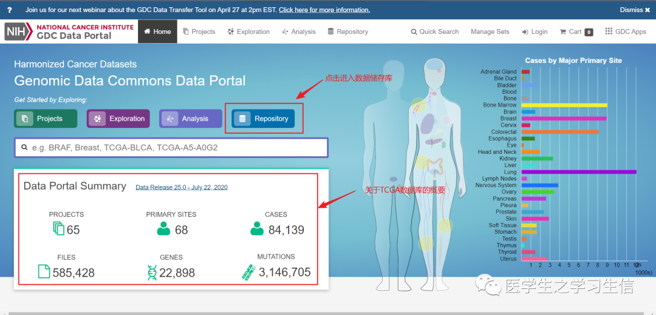Open Repository in the top navbar

click(347, 31)
